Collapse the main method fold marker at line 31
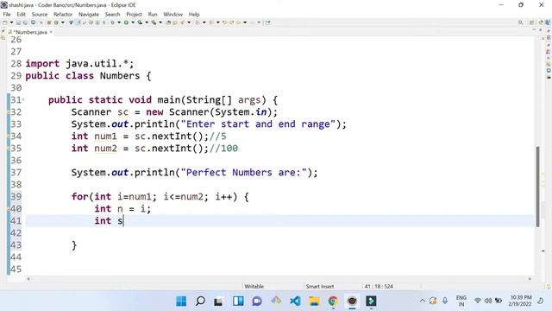The image size is (552, 311). coord(23,100)
